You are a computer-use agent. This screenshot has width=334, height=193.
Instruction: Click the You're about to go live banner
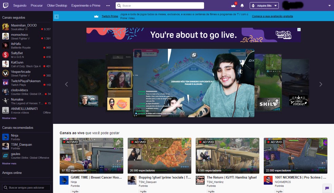[193, 35]
